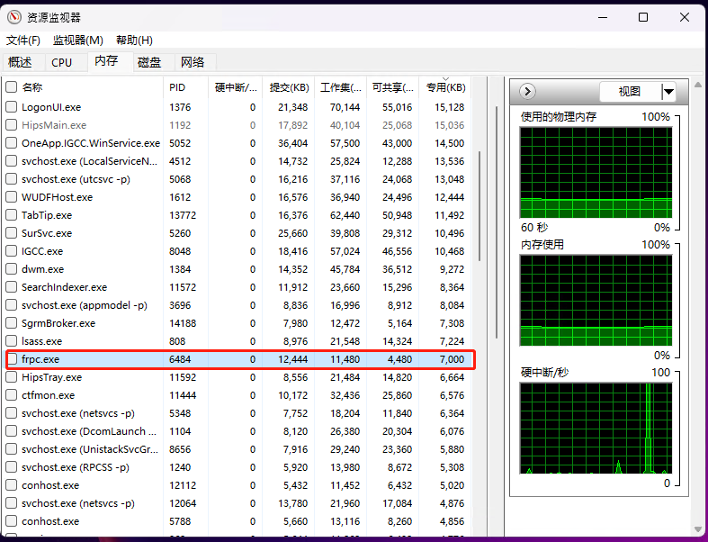This screenshot has height=542, width=708.
Task: Select svchost.exe (UnistackSvcGr row name
Action: [x=90, y=449]
